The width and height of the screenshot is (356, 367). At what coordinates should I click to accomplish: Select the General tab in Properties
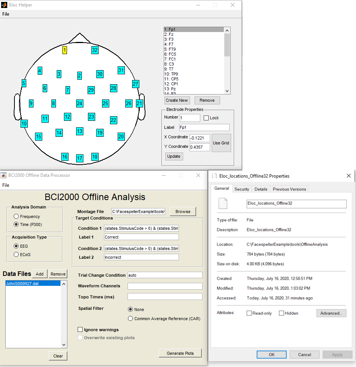point(222,188)
